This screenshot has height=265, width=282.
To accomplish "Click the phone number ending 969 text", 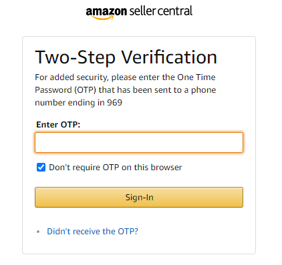I will click(78, 103).
